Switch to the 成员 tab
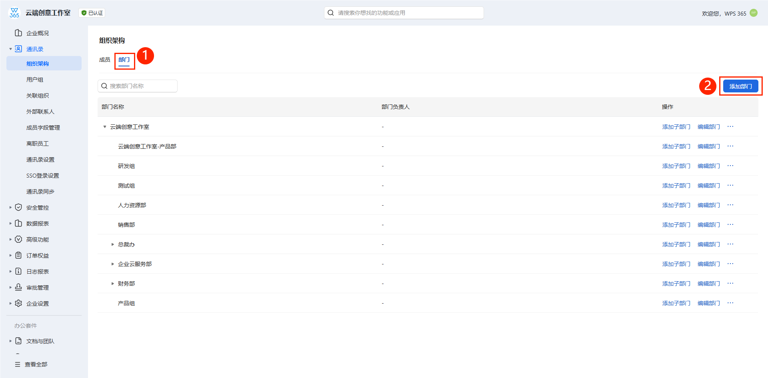The image size is (768, 378). (x=104, y=60)
